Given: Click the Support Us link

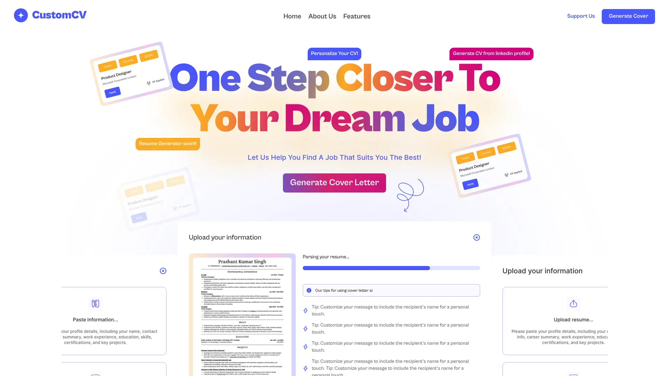Looking at the screenshot, I should pos(581,16).
